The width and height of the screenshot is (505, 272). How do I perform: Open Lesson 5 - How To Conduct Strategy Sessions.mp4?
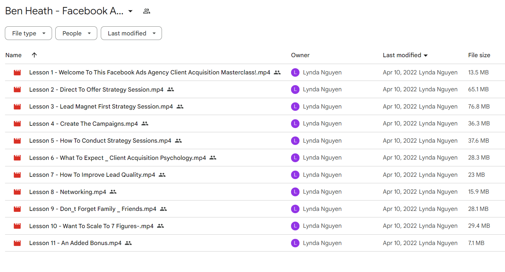pyautogui.click(x=100, y=141)
